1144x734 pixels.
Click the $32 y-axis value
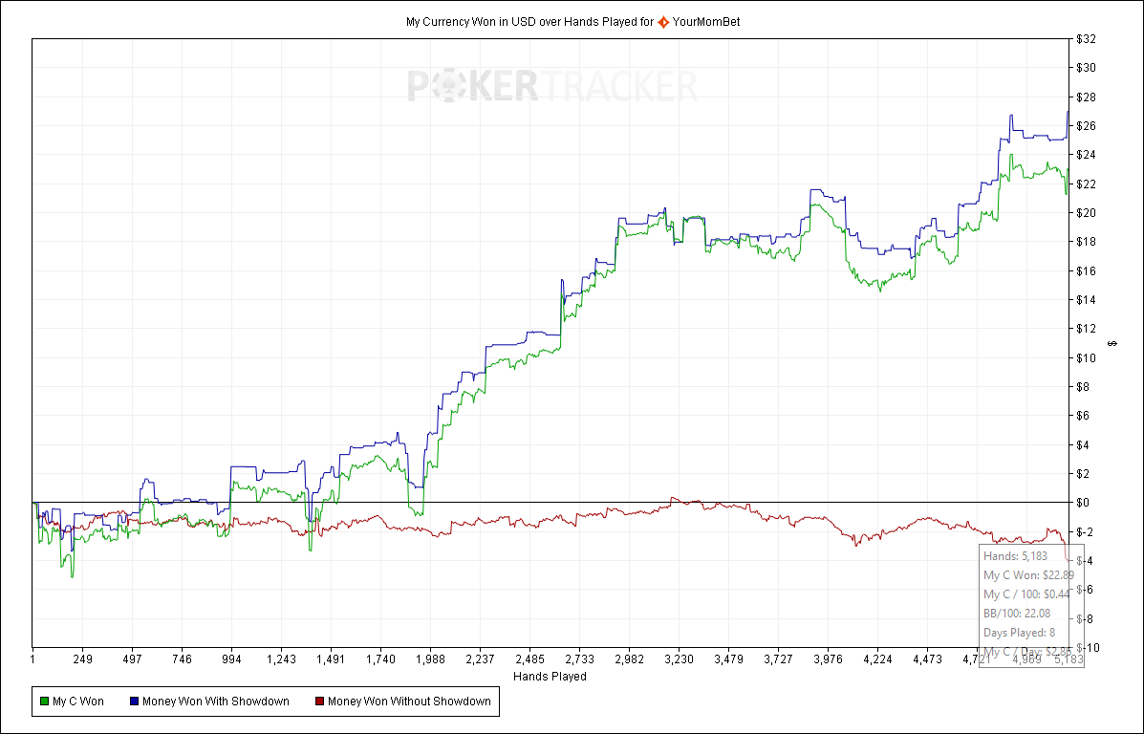tap(1086, 39)
